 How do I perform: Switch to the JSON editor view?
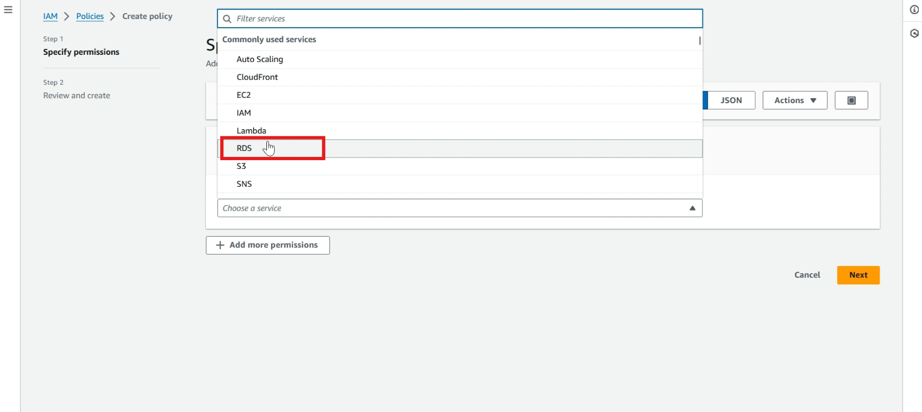pyautogui.click(x=731, y=100)
